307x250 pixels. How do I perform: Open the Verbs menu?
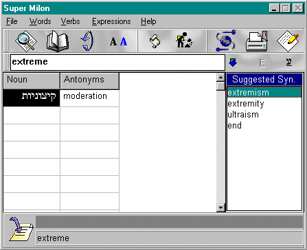coord(70,21)
